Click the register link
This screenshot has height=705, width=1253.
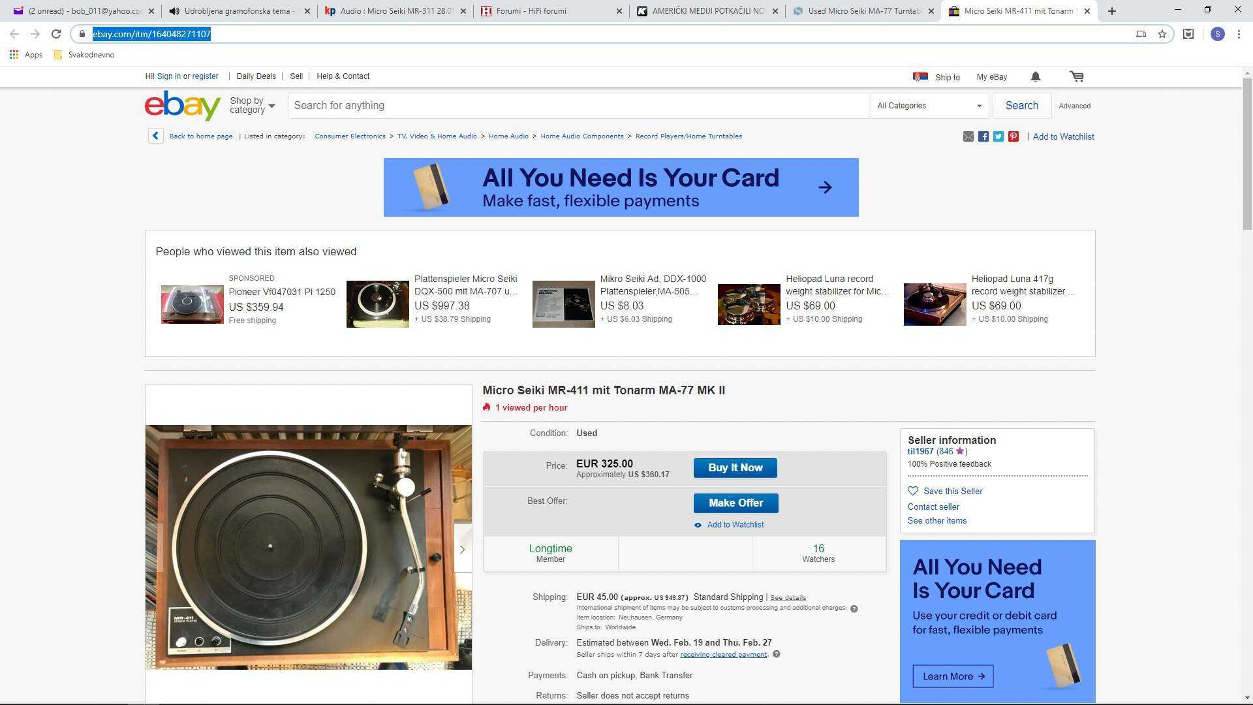pyautogui.click(x=205, y=76)
